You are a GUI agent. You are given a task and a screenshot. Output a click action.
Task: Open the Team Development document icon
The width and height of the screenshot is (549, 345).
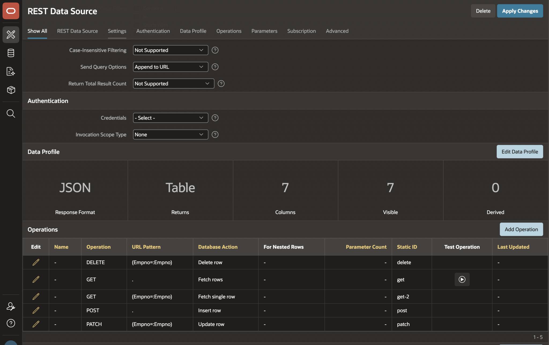tap(11, 71)
